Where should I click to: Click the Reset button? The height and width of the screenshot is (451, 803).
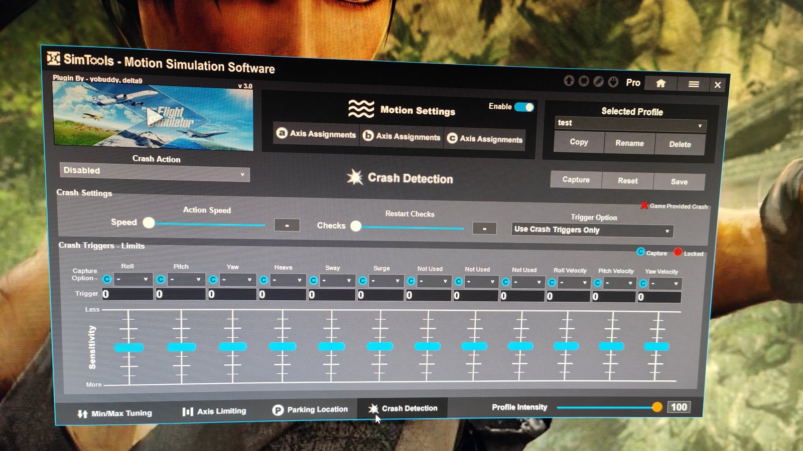627,180
